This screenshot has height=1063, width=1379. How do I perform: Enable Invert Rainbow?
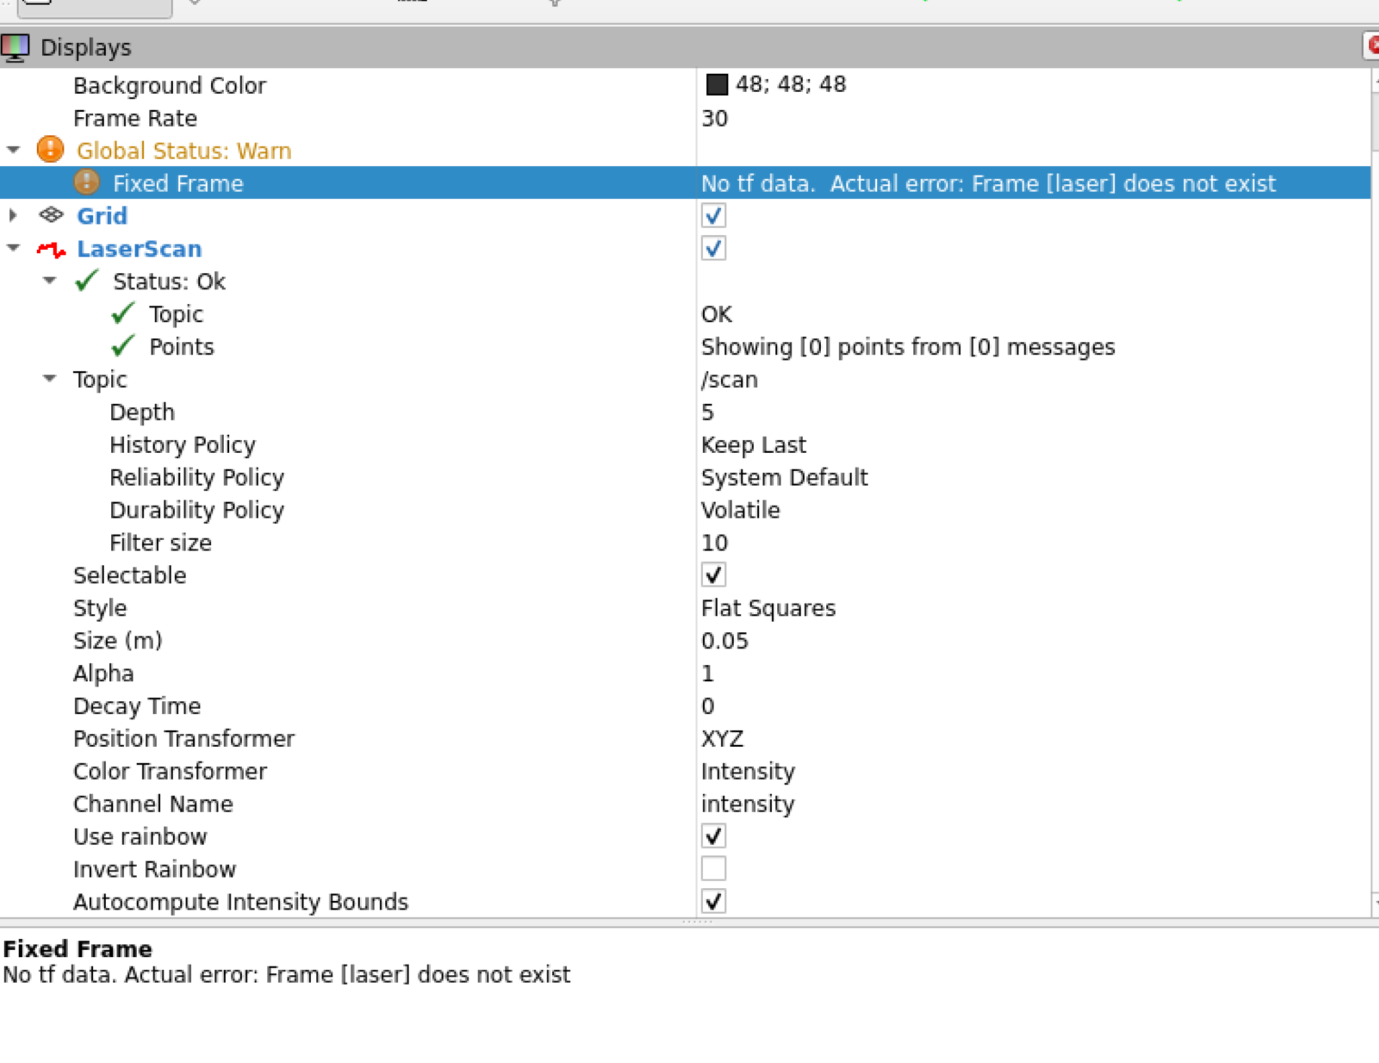(713, 869)
